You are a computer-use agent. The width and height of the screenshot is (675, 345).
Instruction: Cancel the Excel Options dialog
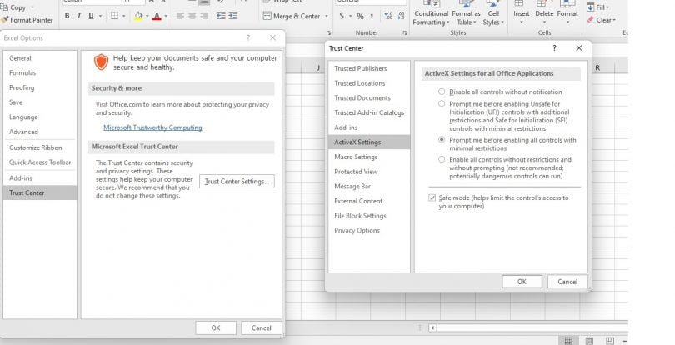pyautogui.click(x=262, y=327)
